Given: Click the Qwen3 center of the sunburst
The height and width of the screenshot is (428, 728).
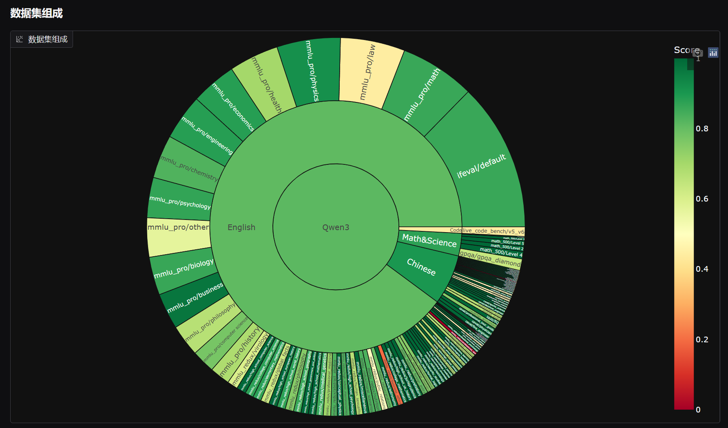Looking at the screenshot, I should pos(336,227).
